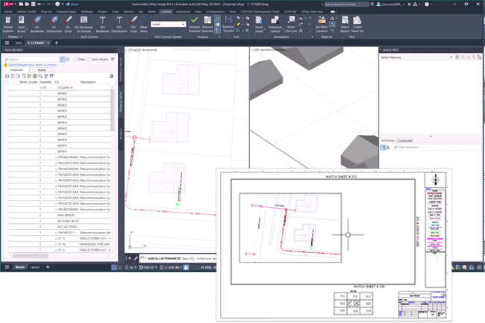Switch to the Layout tab
Image resolution: width=485 pixels, height=323 pixels.
(34, 266)
